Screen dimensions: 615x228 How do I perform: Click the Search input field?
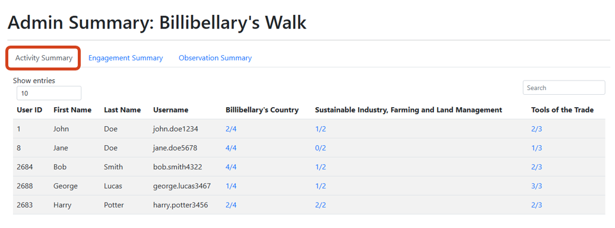coord(563,88)
